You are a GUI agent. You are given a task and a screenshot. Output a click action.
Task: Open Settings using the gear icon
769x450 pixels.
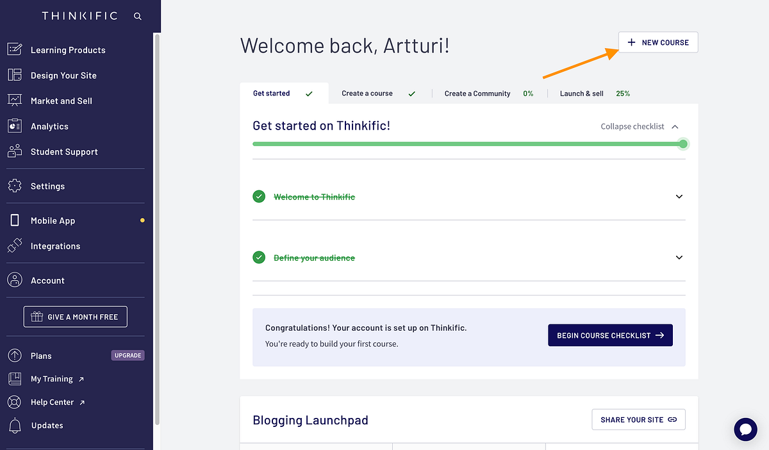pyautogui.click(x=15, y=186)
